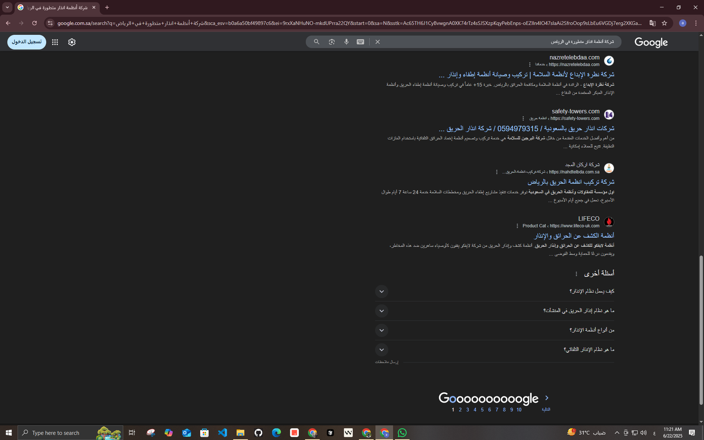Click the https://safety-towers.com URL text

pyautogui.click(x=575, y=118)
